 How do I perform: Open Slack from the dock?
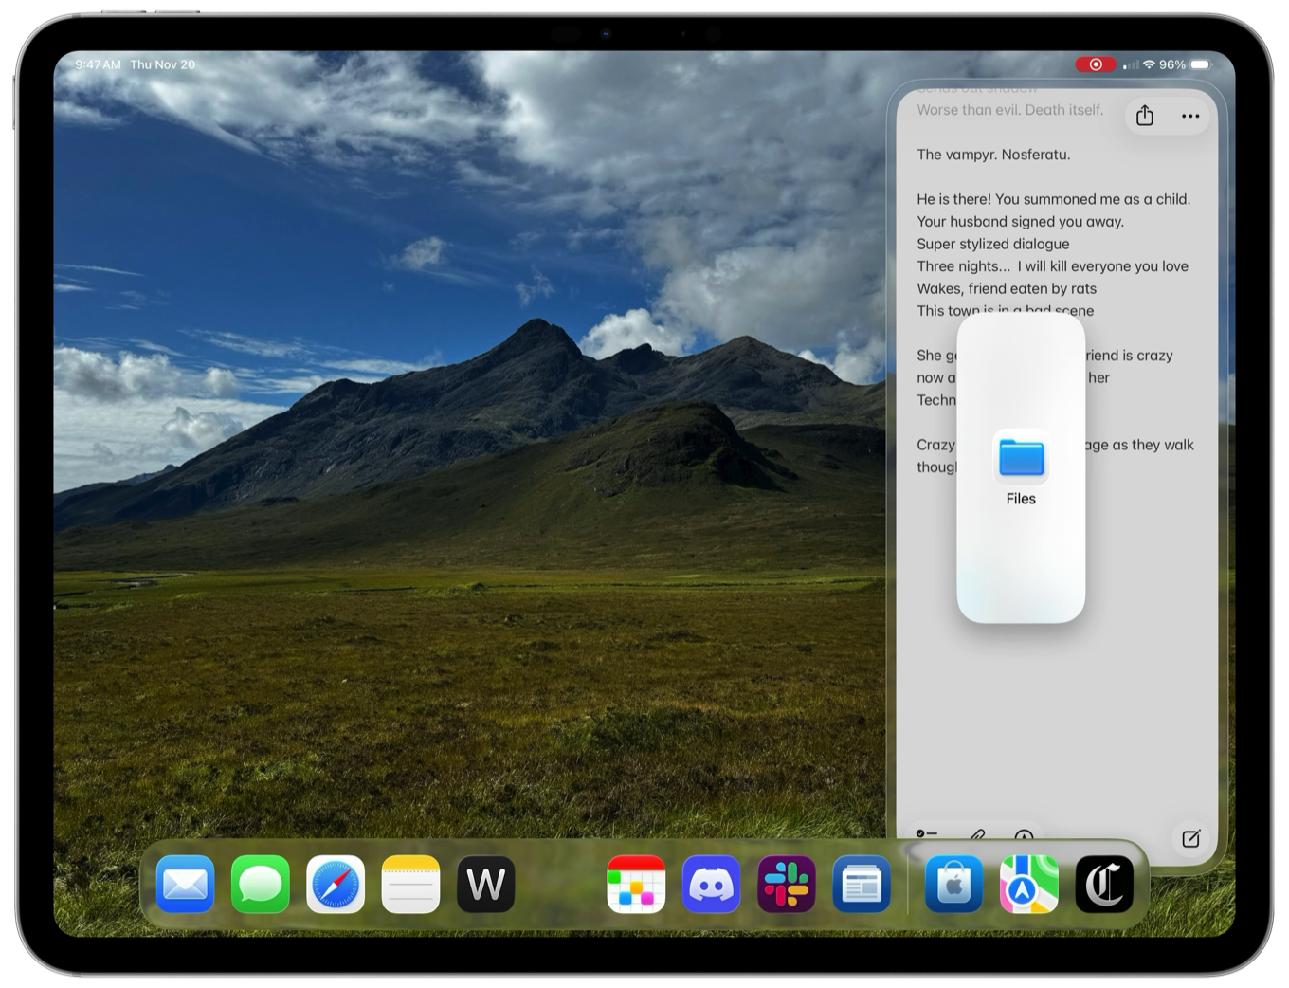click(787, 885)
